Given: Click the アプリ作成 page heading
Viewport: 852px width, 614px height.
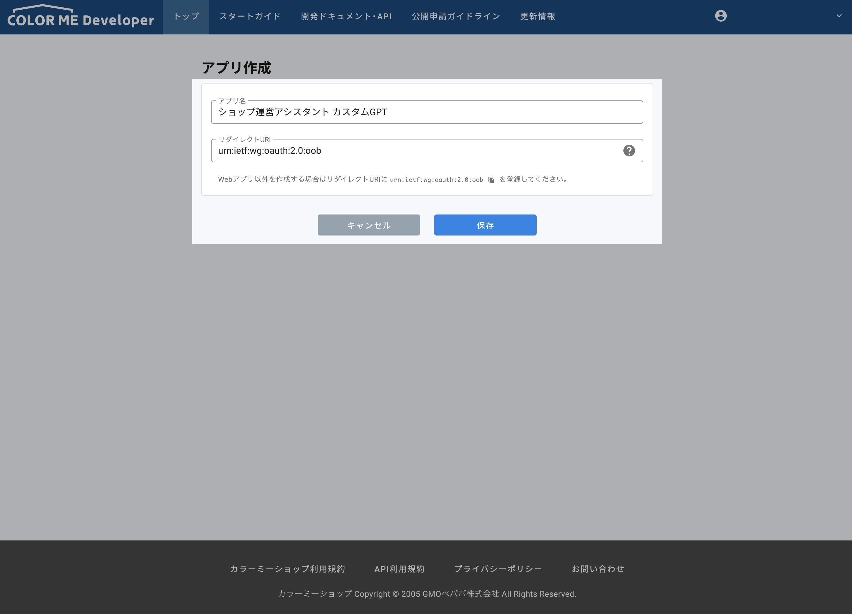Looking at the screenshot, I should [237, 68].
